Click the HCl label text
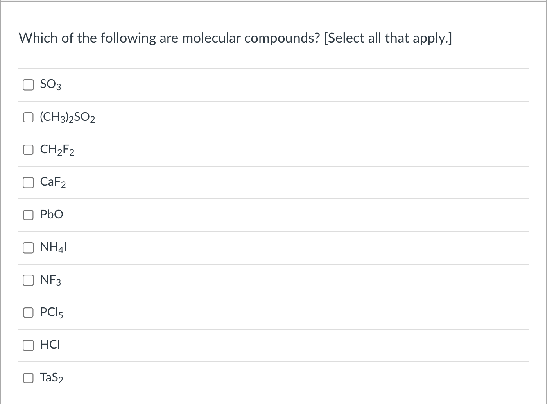This screenshot has width=552, height=404. (50, 345)
